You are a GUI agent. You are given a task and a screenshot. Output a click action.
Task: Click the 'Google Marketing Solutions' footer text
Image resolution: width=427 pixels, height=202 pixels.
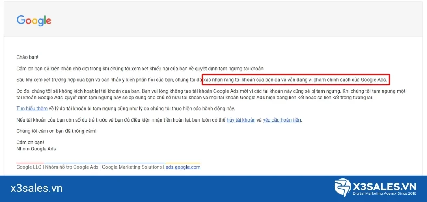point(132,167)
